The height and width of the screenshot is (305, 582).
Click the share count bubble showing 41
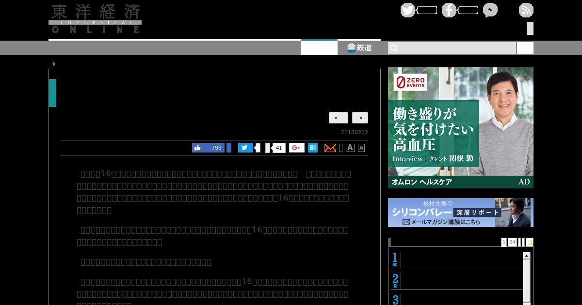(278, 148)
